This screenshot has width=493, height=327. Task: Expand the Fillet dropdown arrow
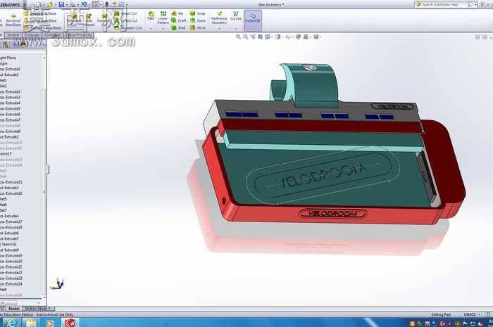tap(151, 29)
